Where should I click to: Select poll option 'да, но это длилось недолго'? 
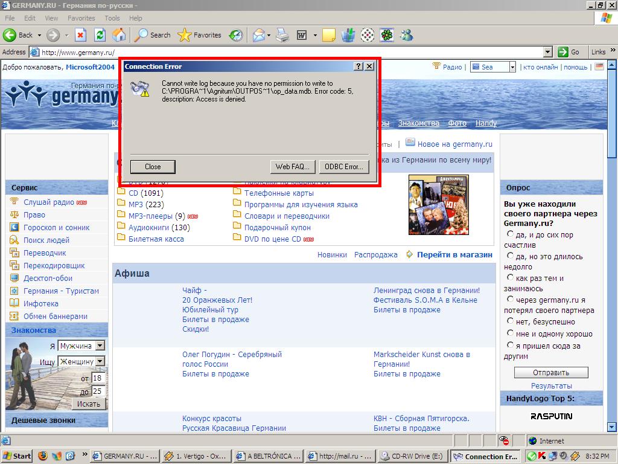[510, 256]
